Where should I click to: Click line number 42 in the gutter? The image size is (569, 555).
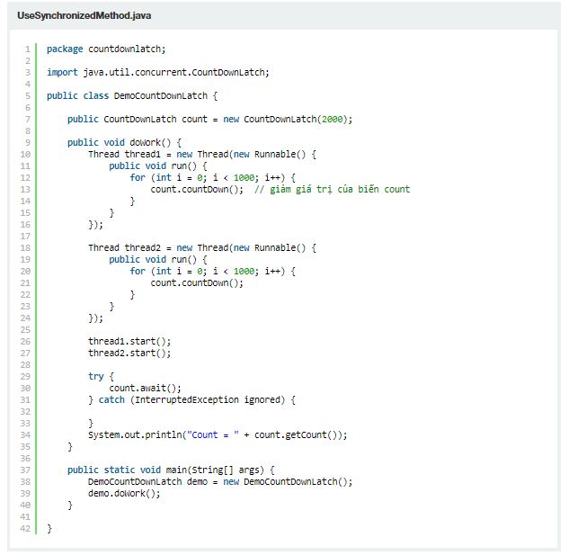point(24,528)
